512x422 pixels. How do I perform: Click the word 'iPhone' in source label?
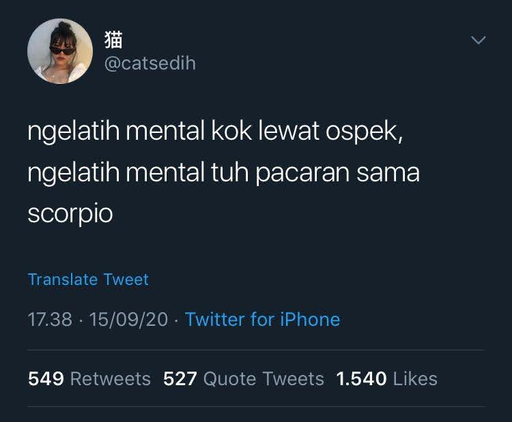point(310,319)
